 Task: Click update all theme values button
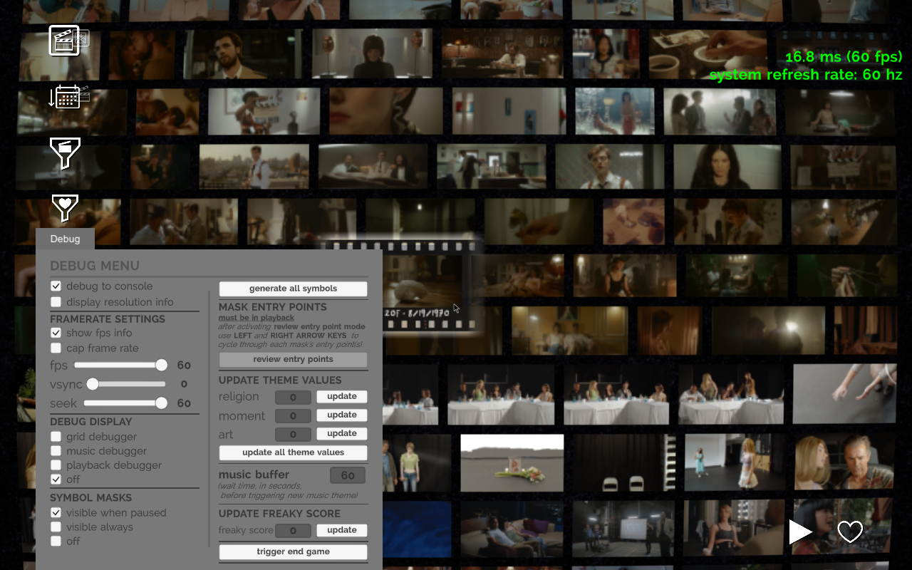[293, 452]
